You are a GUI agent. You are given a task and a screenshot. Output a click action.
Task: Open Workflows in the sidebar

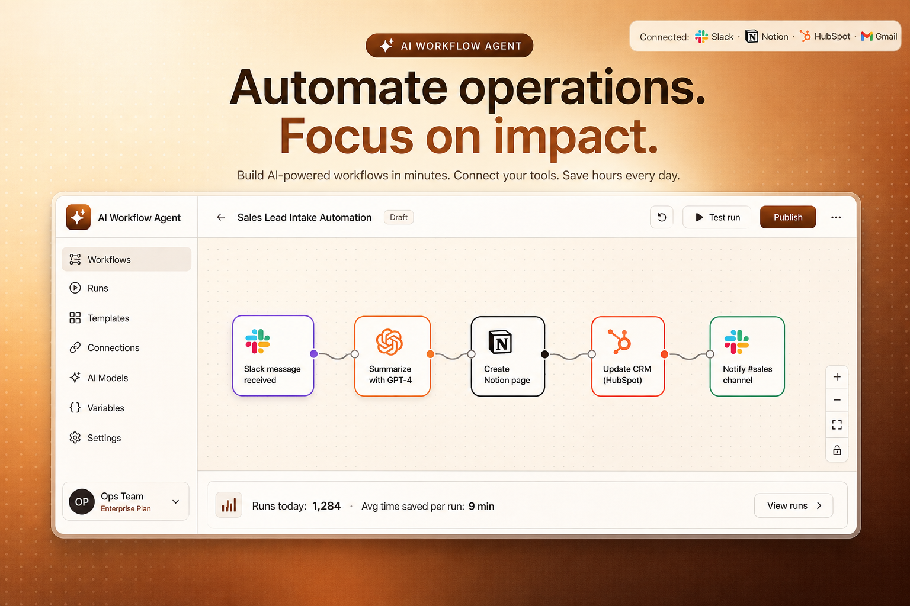point(126,259)
